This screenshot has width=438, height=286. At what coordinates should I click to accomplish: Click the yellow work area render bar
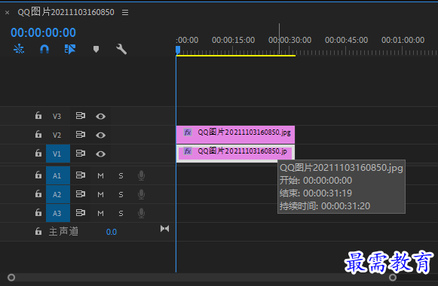pos(236,56)
